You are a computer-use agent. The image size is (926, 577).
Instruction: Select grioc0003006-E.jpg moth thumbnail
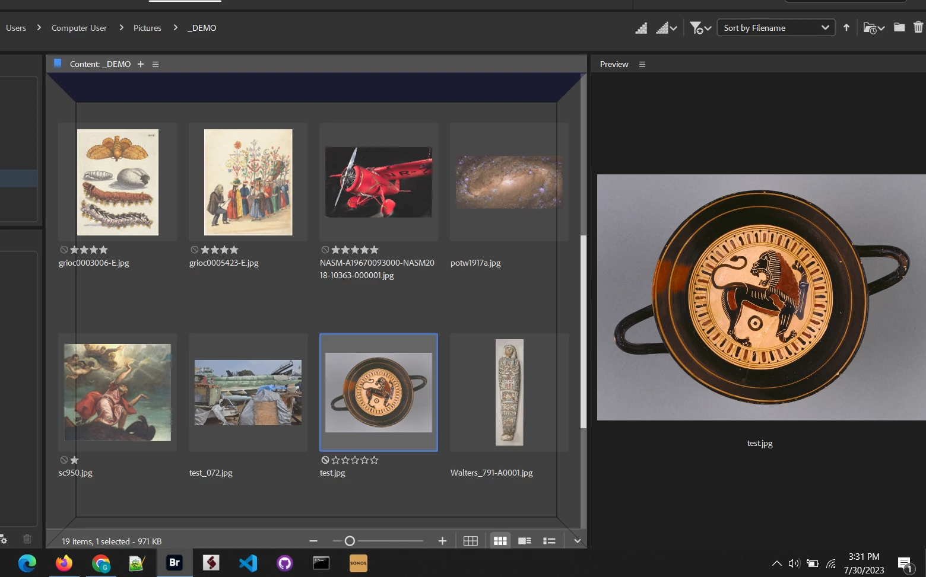118,182
